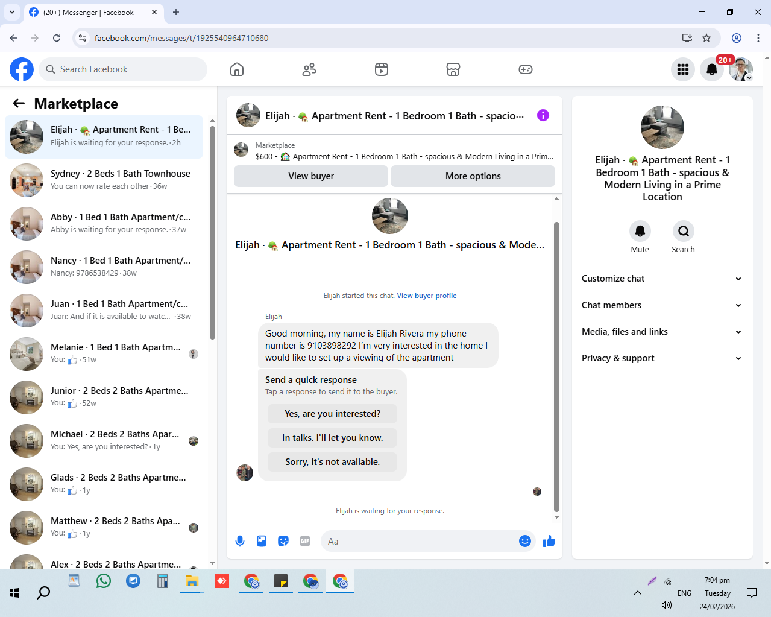Switch to the Messenger | Facebook tab

[87, 12]
